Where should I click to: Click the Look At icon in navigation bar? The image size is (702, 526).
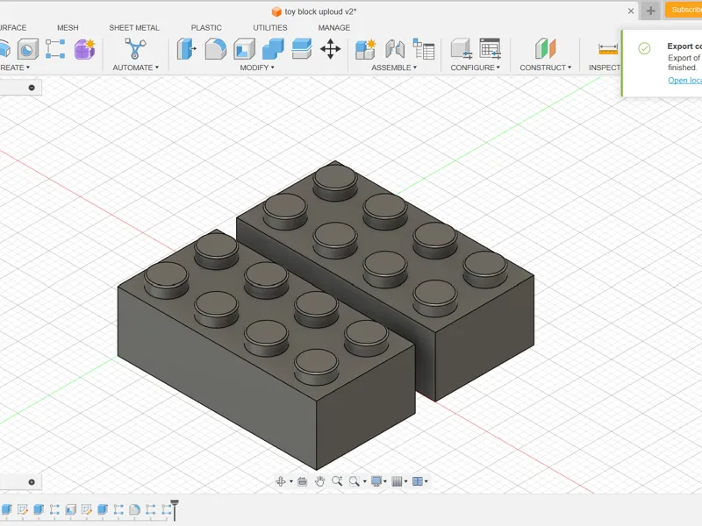tap(302, 481)
